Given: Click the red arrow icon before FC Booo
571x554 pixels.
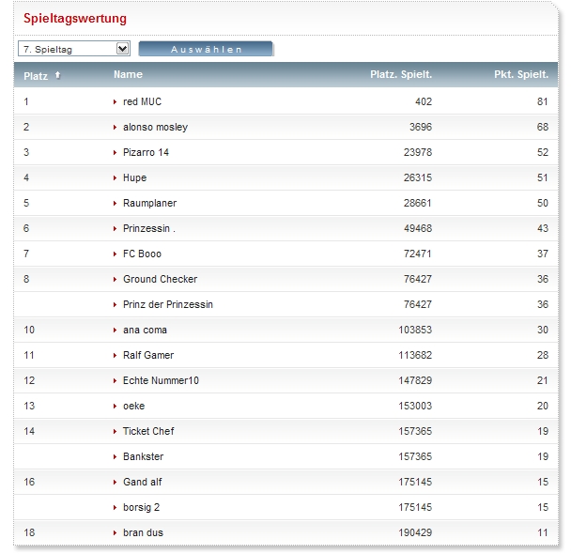Looking at the screenshot, I should pyautogui.click(x=116, y=254).
